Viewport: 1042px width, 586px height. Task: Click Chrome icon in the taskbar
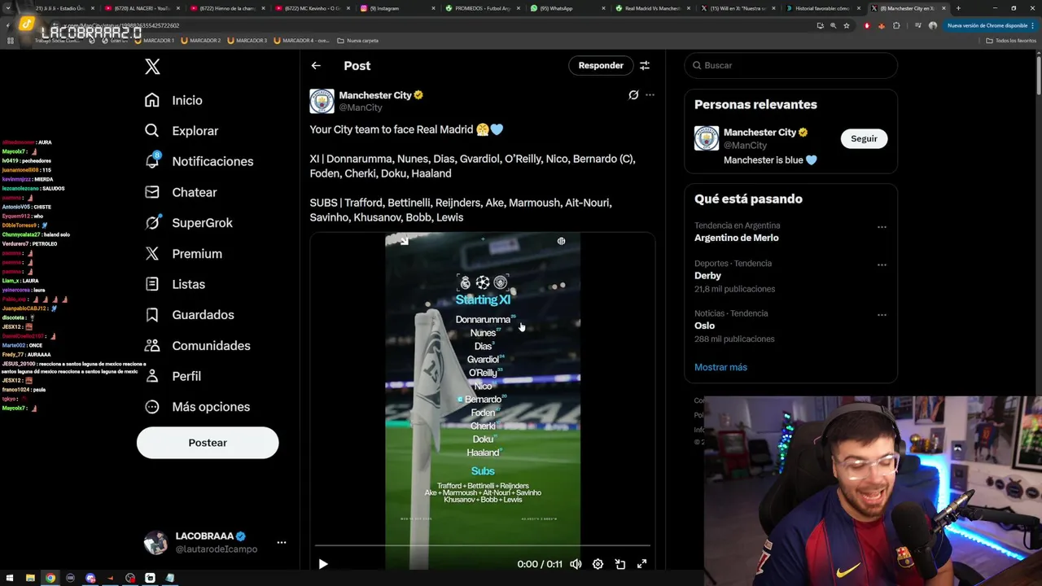coord(50,578)
